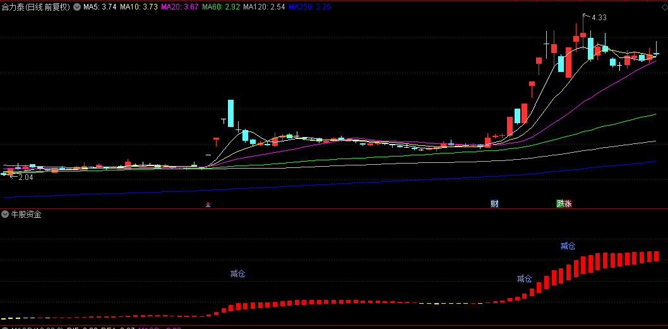Click the green 跌 marker icon
The width and height of the screenshot is (668, 329).
(x=560, y=204)
